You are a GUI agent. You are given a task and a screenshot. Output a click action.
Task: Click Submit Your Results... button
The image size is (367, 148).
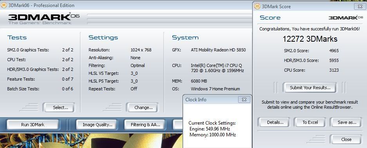pos(310,88)
